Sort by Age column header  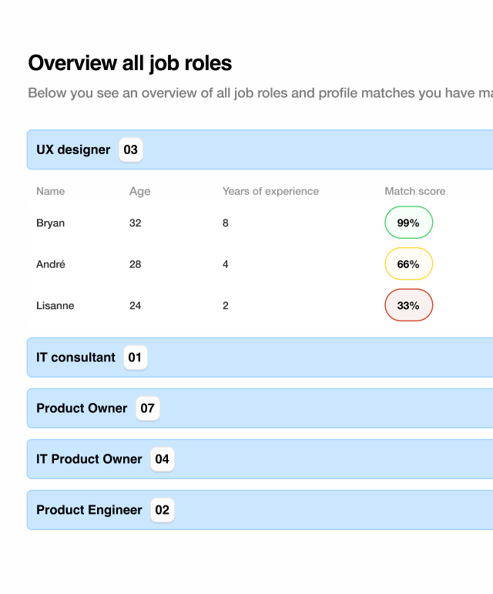(x=139, y=191)
